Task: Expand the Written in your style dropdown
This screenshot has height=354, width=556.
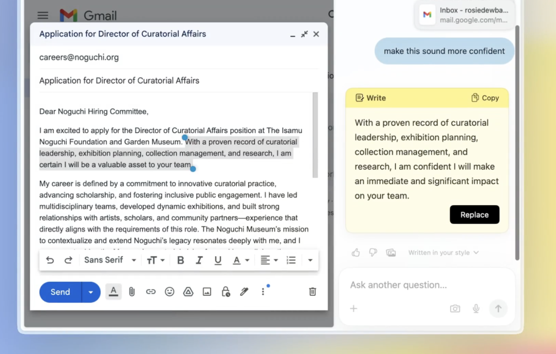Action: click(x=444, y=252)
